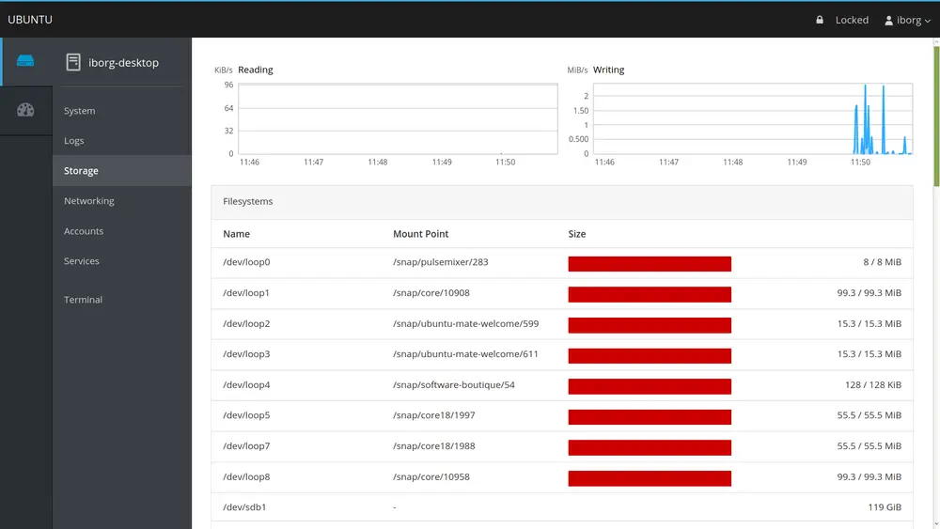
Task: Select the /dev/sdb1 filesystem entry
Action: coord(245,507)
